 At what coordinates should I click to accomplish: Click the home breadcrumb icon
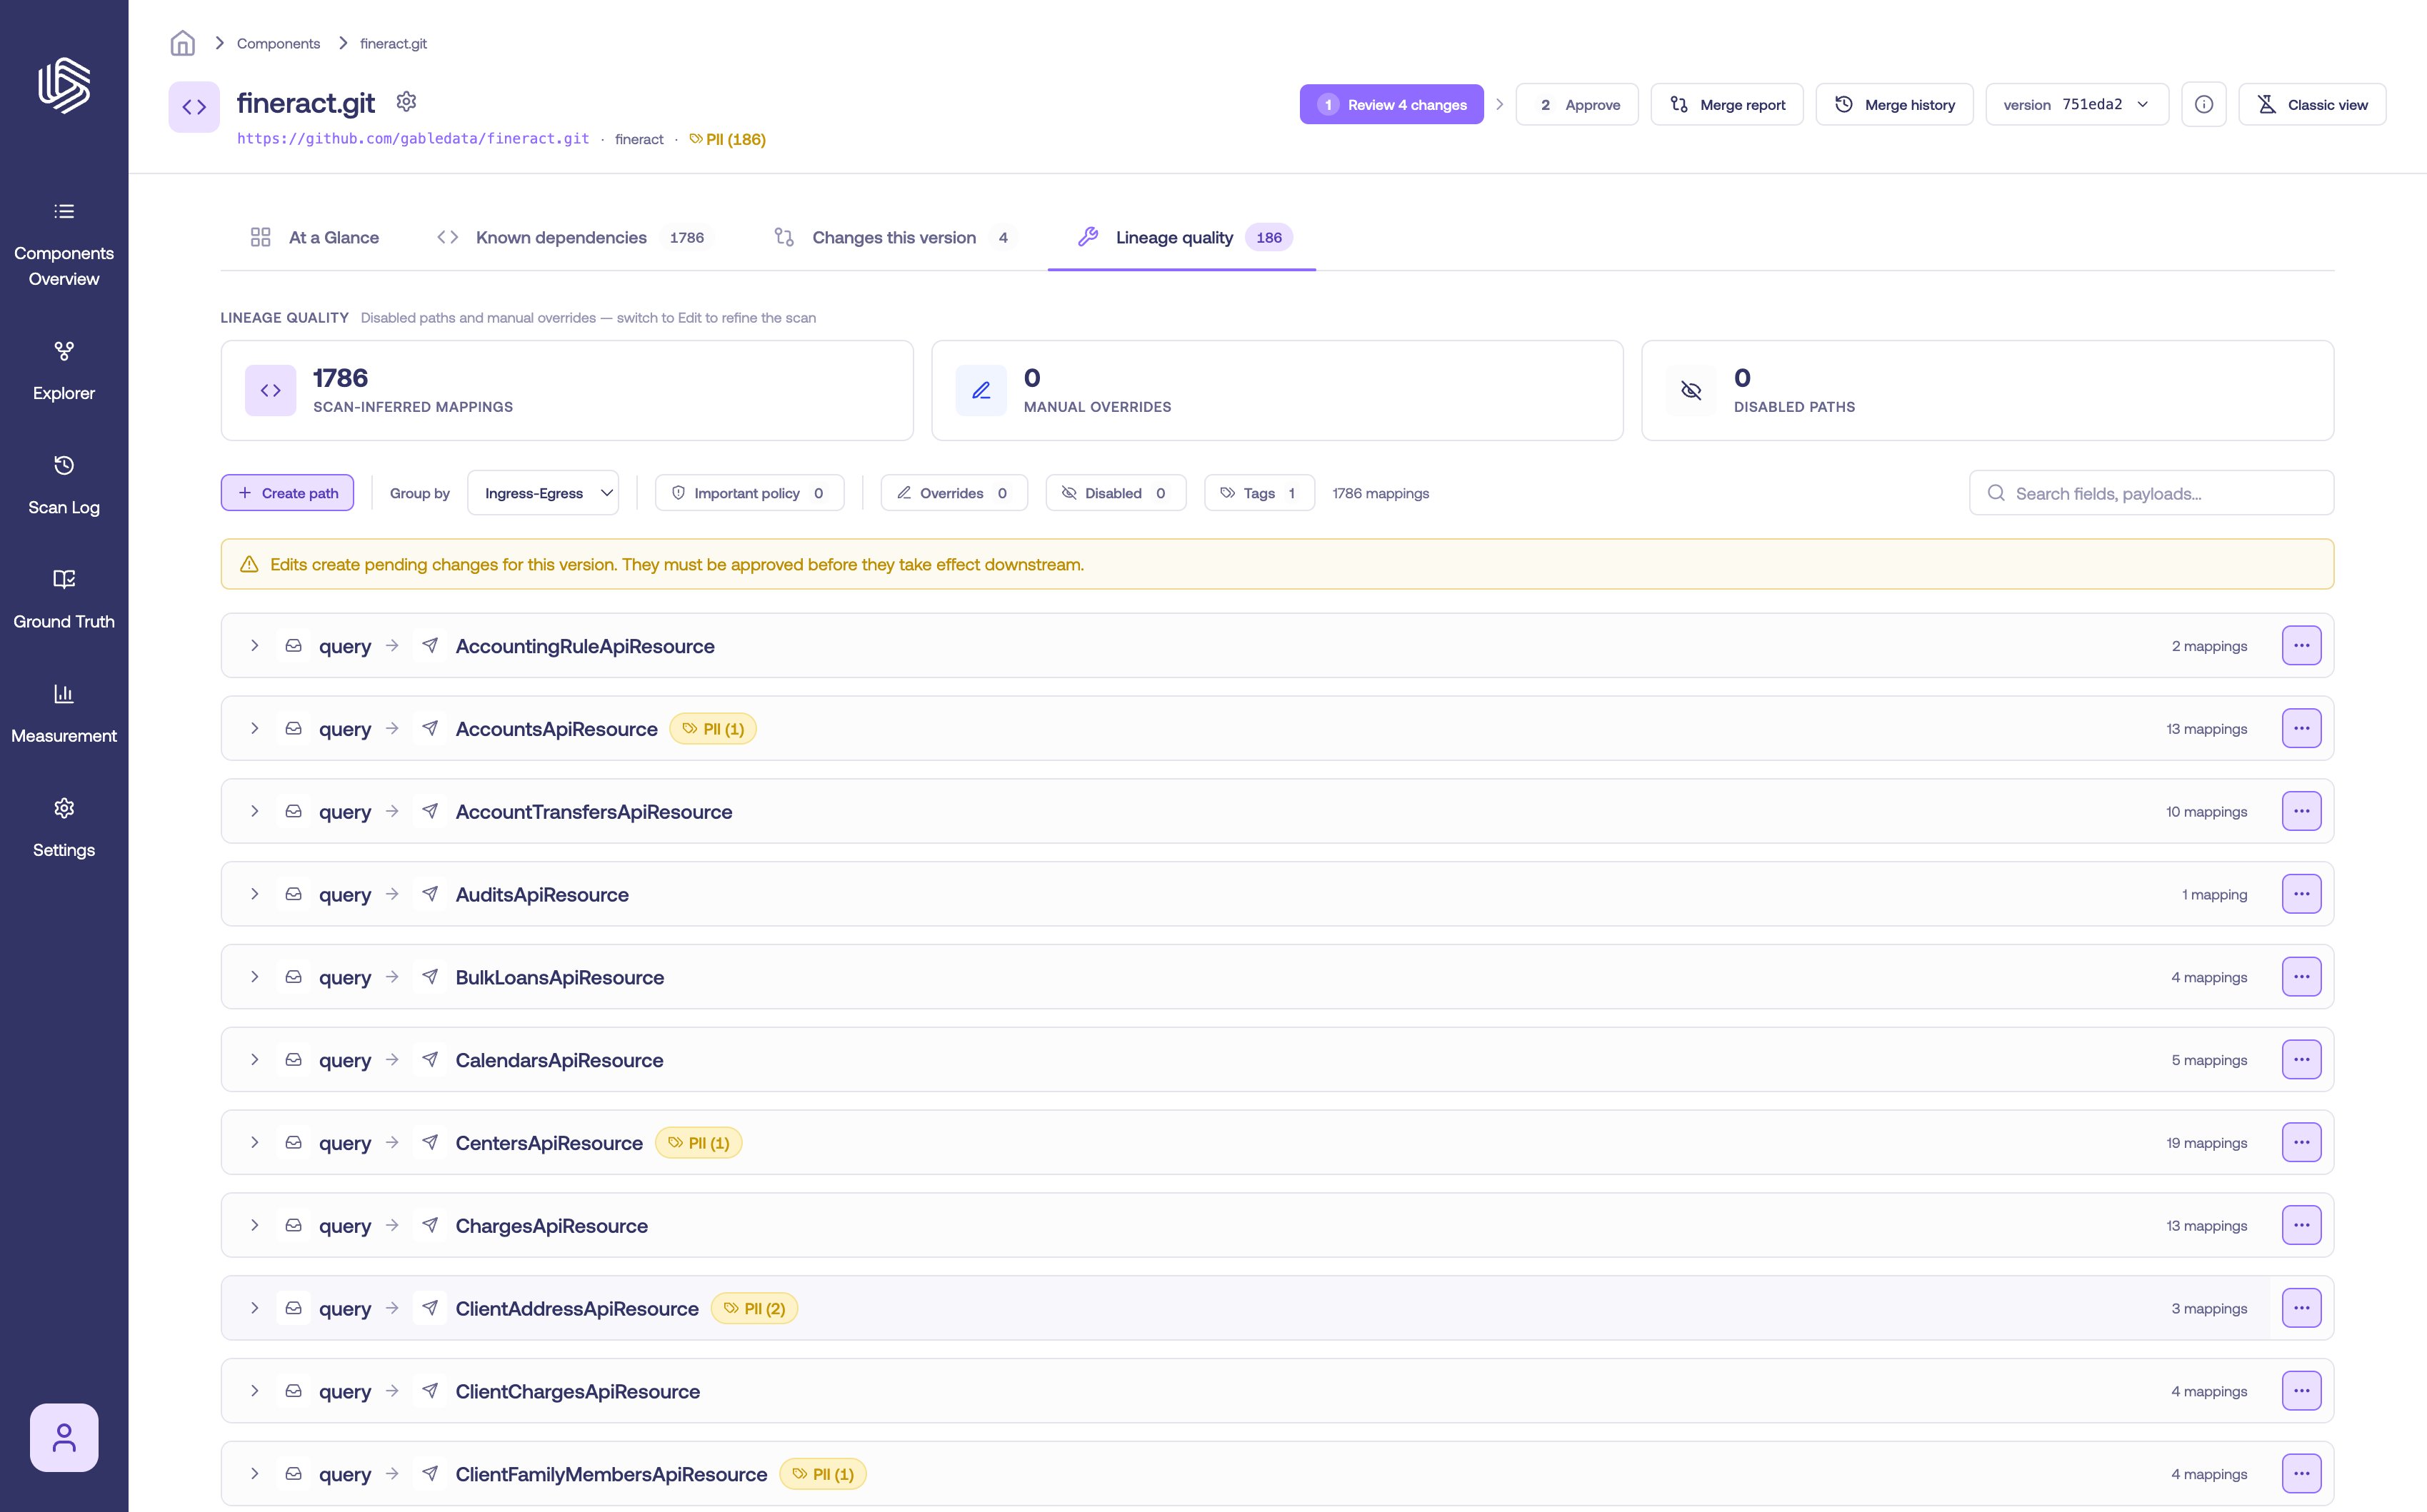coord(182,43)
